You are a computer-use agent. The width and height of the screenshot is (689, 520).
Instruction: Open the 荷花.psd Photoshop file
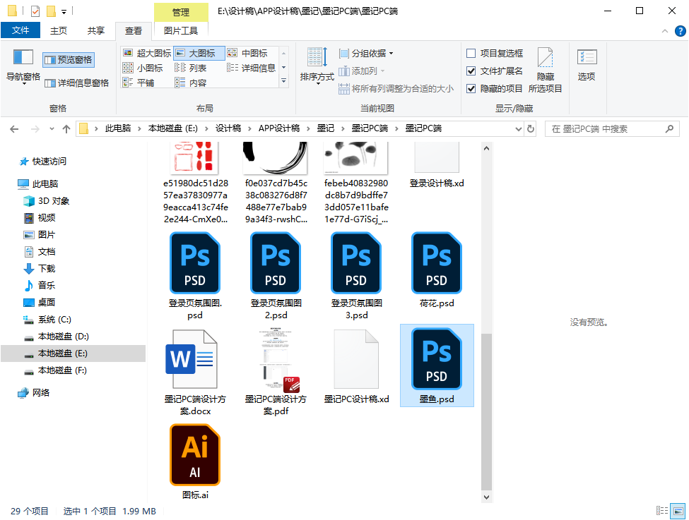[436, 262]
